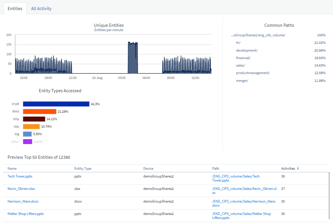Image resolution: width=333 pixels, height=223 pixels.
Task: Select the development/ common path
Action: tap(247, 50)
